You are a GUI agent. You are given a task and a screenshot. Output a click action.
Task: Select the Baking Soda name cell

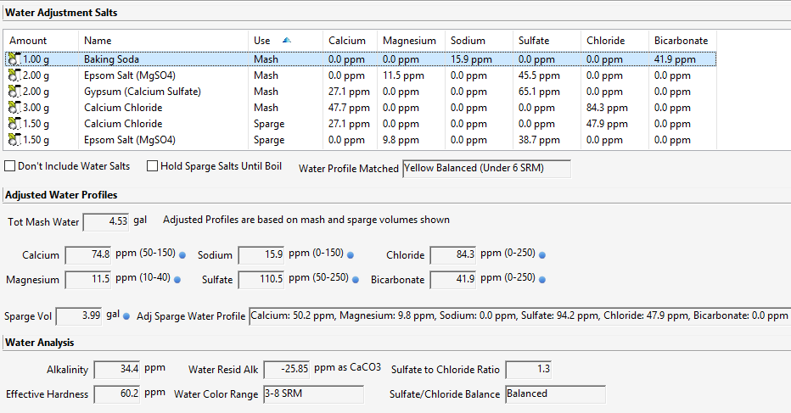[x=111, y=59]
